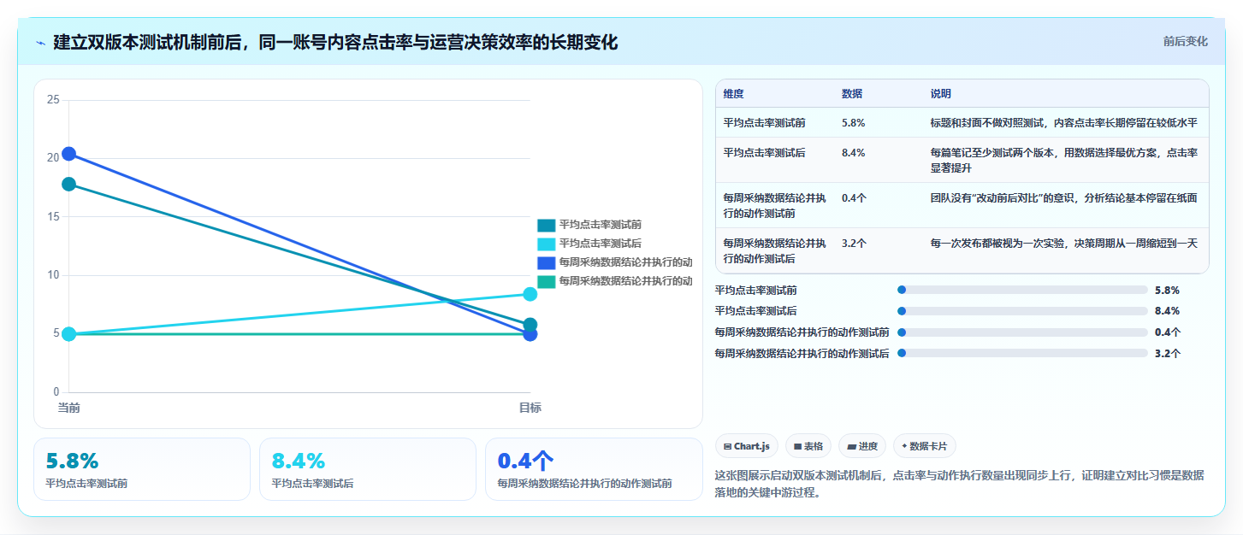
Task: Click description starting 每篇笔记至少测试两个版本
Action: pos(1063,160)
